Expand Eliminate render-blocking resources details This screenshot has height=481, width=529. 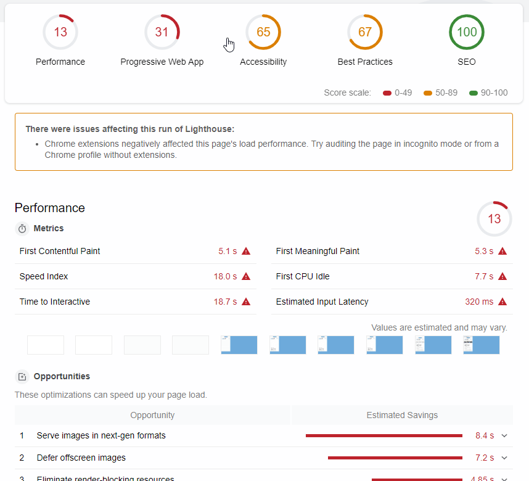504,478
